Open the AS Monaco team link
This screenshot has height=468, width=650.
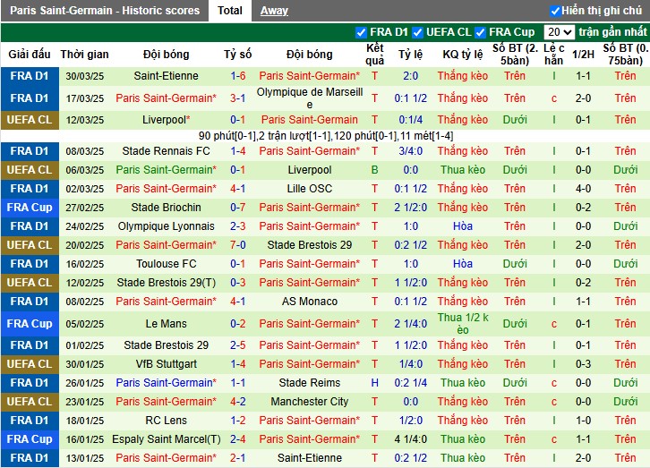pos(310,301)
